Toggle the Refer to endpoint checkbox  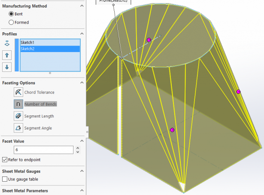5,160
